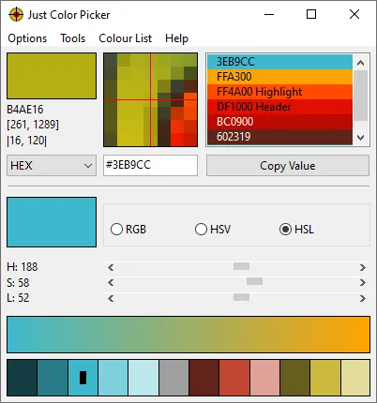Click the H: 188 value label

(x=23, y=267)
